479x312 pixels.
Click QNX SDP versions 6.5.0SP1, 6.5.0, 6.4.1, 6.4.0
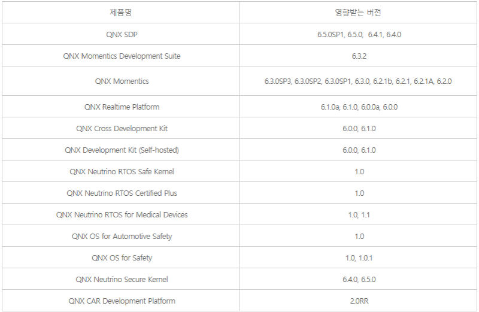359,34
